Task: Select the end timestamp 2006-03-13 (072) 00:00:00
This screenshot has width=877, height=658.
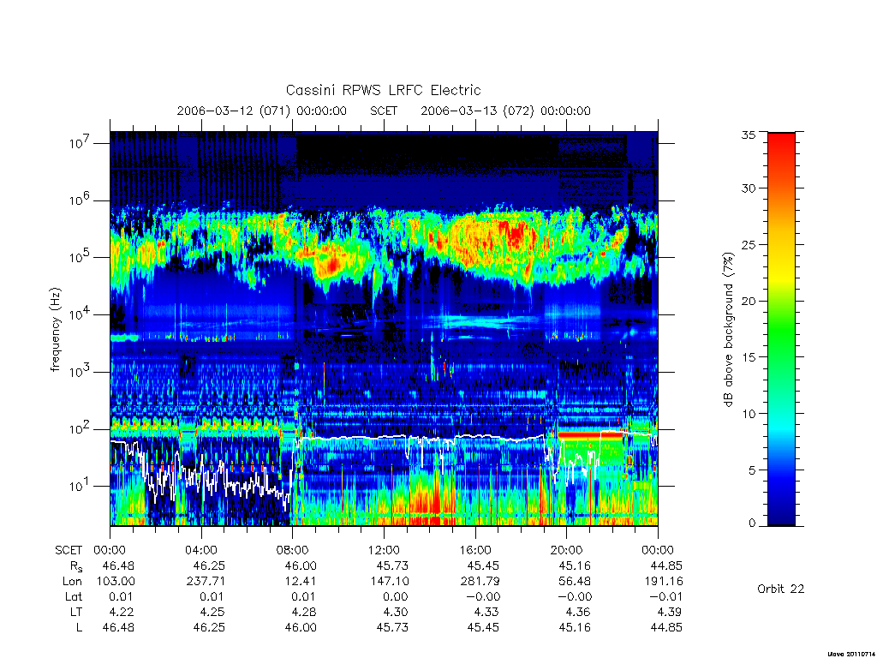Action: click(x=505, y=111)
